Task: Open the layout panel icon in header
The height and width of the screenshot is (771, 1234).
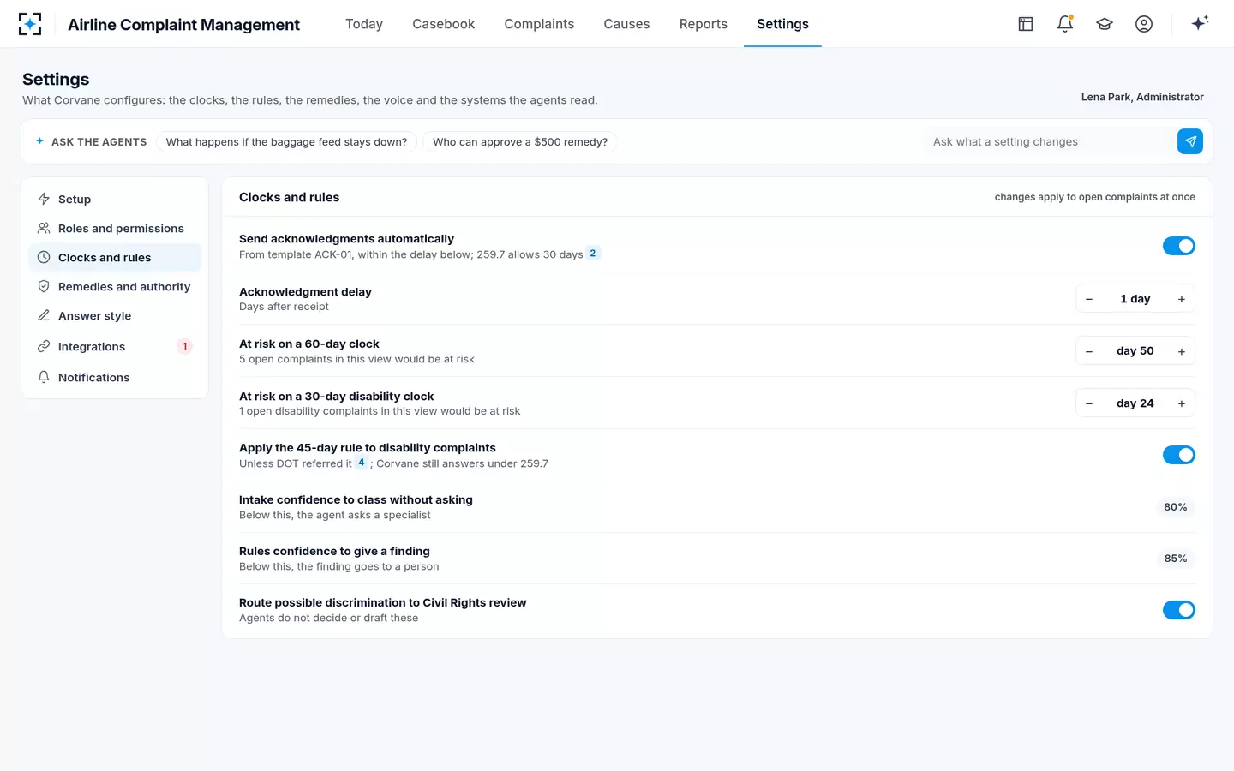Action: click(x=1026, y=24)
